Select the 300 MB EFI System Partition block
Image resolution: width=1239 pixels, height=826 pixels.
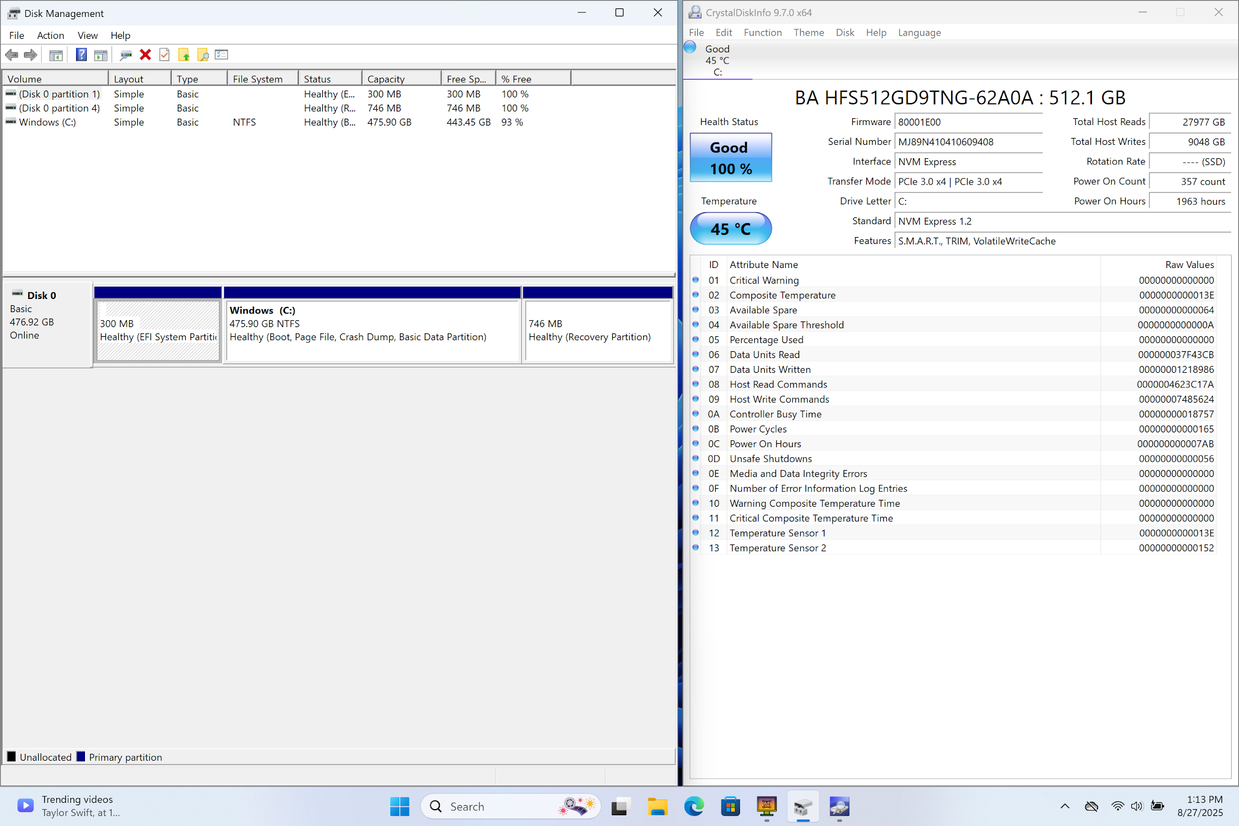[158, 331]
